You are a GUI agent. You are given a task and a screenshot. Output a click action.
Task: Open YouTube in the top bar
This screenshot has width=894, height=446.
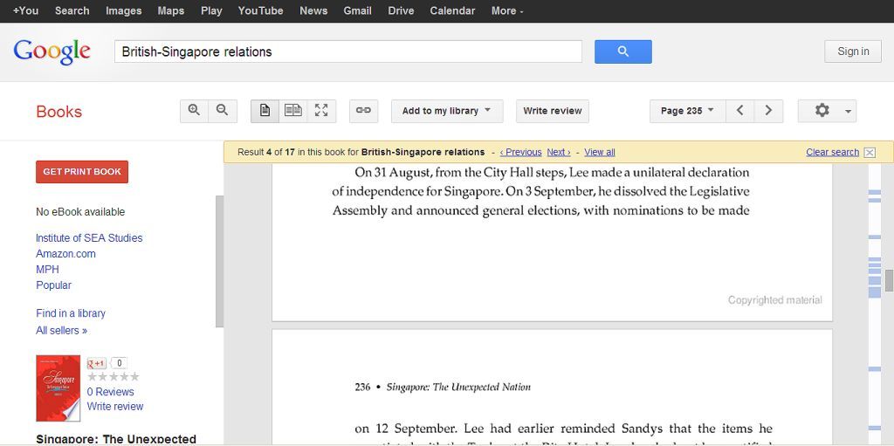coord(260,10)
